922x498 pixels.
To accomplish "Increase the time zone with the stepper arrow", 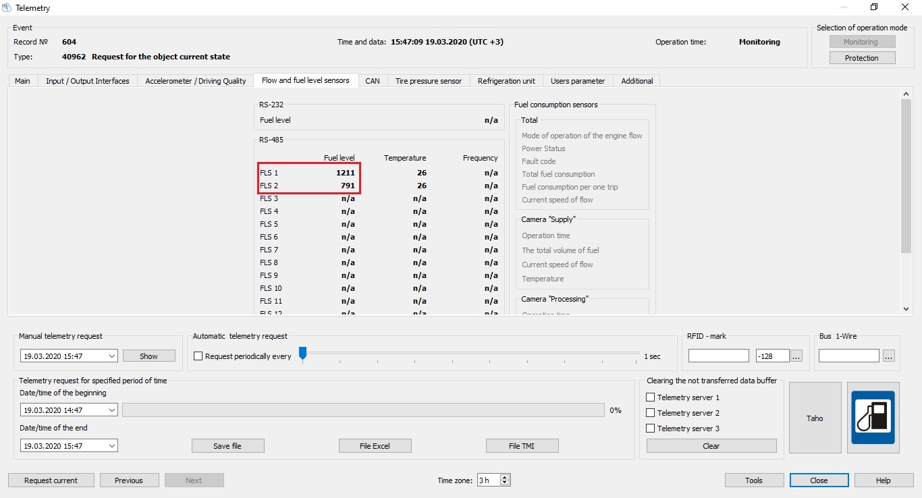I will [503, 477].
